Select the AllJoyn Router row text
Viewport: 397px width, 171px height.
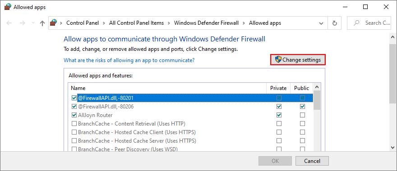click(x=95, y=115)
